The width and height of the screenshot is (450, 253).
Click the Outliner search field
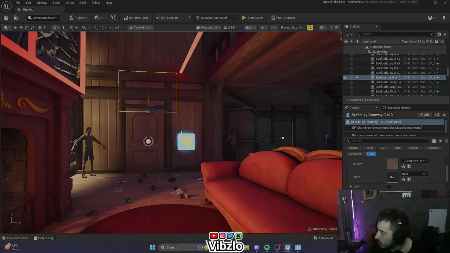coord(395,34)
